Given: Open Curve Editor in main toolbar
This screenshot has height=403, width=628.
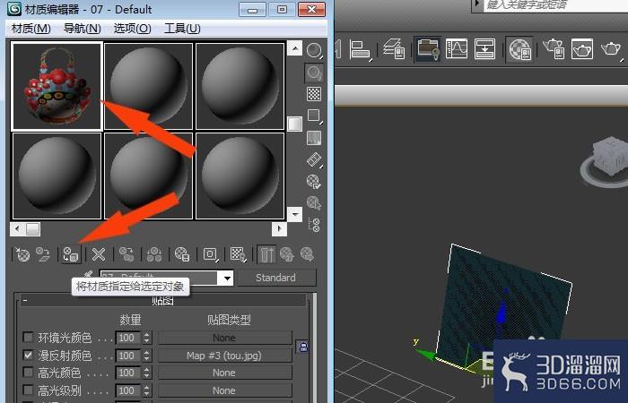Looking at the screenshot, I should 457,48.
